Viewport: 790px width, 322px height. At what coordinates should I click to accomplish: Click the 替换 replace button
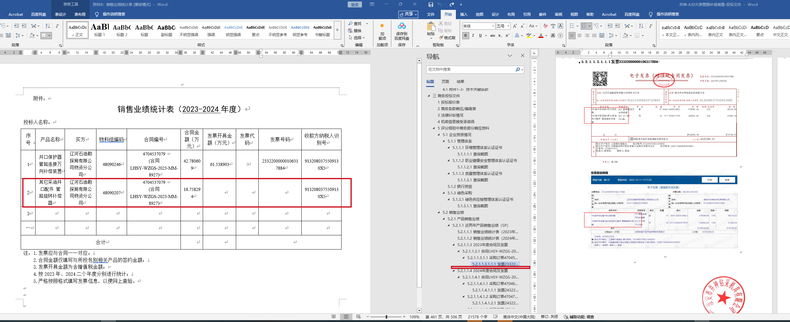coord(355,31)
